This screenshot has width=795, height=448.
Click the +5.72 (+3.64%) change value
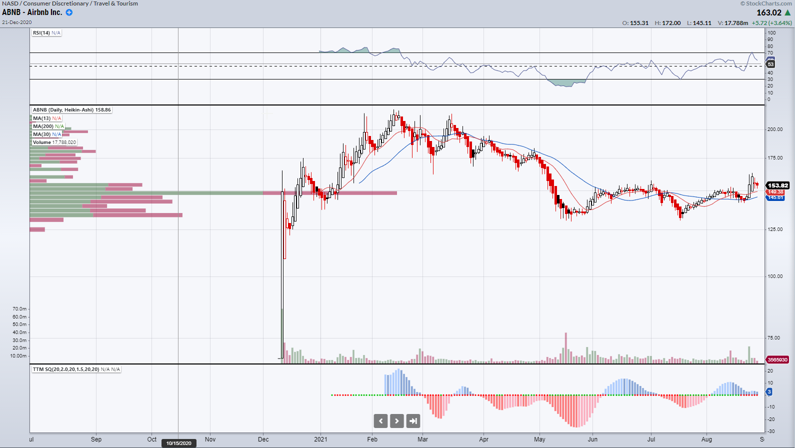tap(772, 23)
